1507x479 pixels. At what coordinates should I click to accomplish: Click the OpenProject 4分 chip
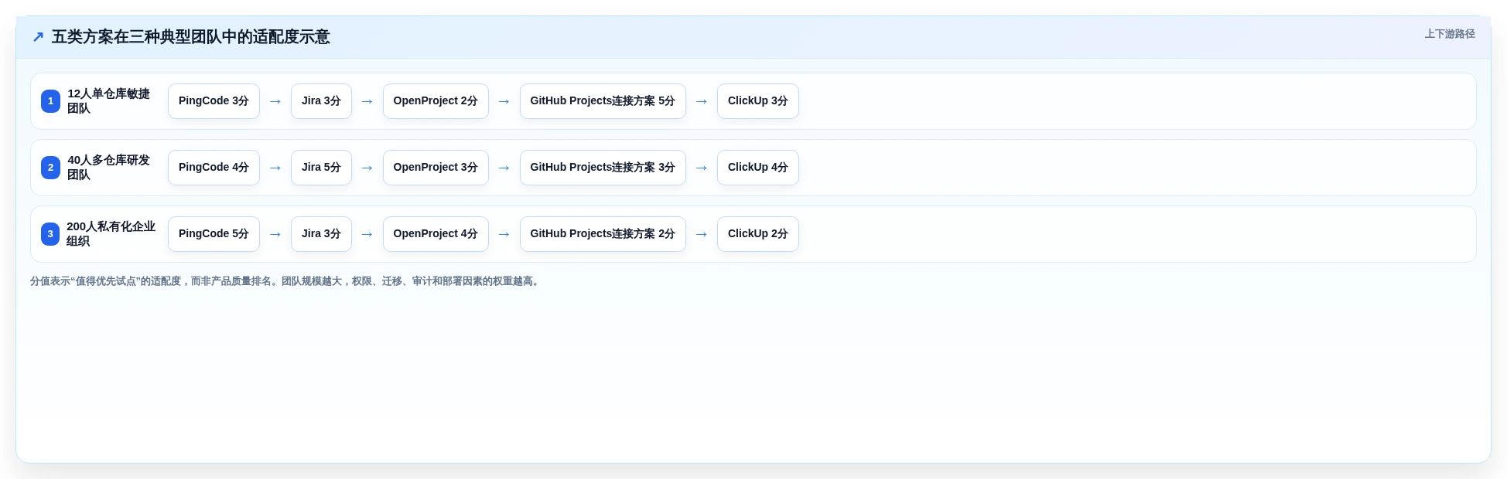(x=436, y=234)
